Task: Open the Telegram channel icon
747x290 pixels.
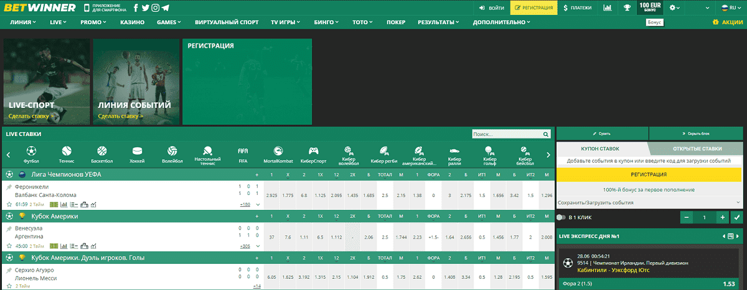Action: (165, 8)
